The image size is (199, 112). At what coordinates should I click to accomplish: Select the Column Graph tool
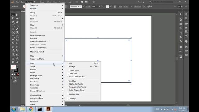click(x=17, y=55)
